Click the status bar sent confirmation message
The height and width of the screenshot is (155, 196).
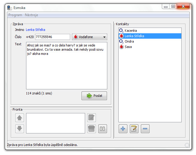pyautogui.click(x=42, y=145)
